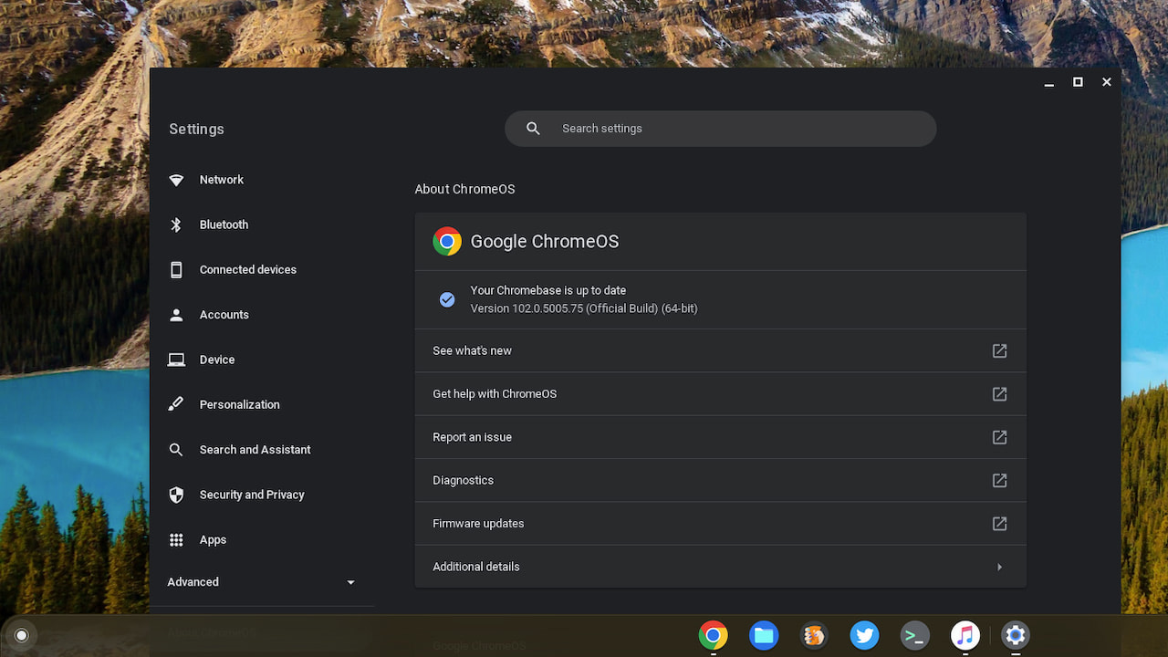Click the About ChromeOS heading text
Screen dimensions: 1168x657
coord(464,189)
